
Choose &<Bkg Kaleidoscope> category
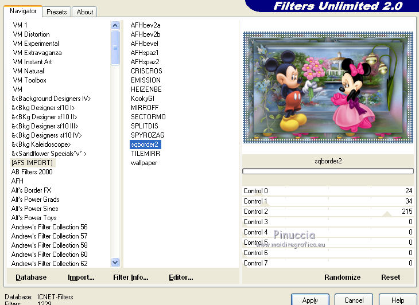pos(41,144)
